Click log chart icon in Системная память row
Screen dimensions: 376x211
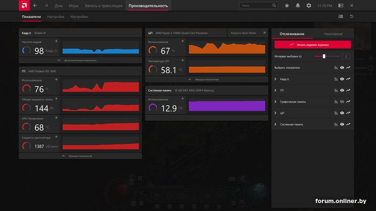pyautogui.click(x=336, y=124)
